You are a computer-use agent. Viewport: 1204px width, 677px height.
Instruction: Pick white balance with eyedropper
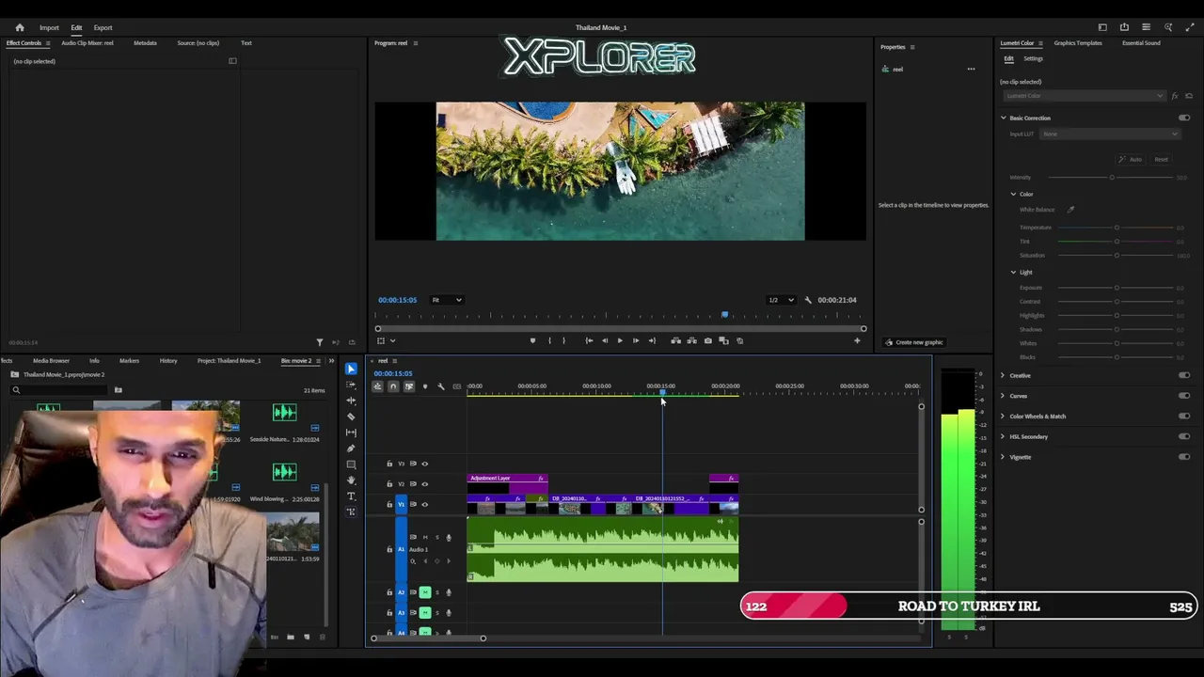coord(1070,210)
